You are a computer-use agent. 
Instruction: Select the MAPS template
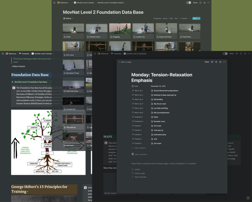tap(136, 169)
